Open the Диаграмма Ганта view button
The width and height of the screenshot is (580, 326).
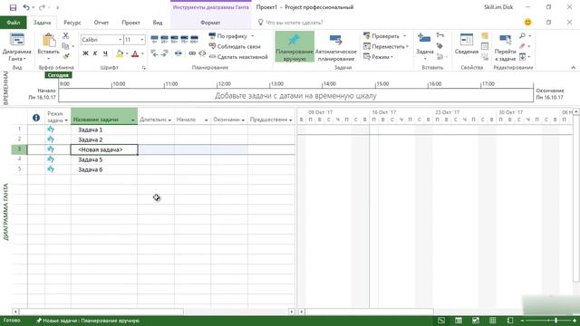click(x=16, y=47)
